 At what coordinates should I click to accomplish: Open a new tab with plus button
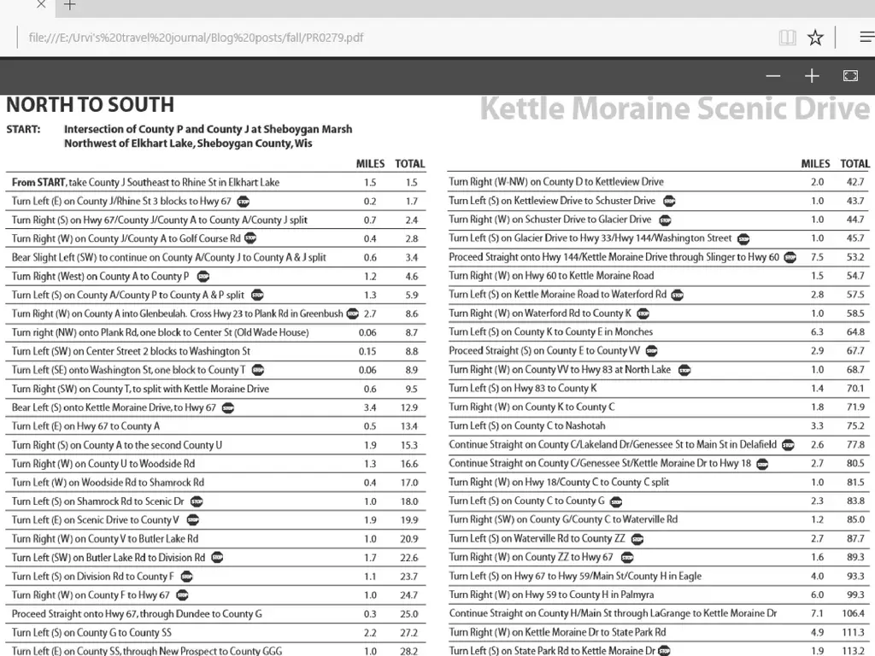[69, 5]
